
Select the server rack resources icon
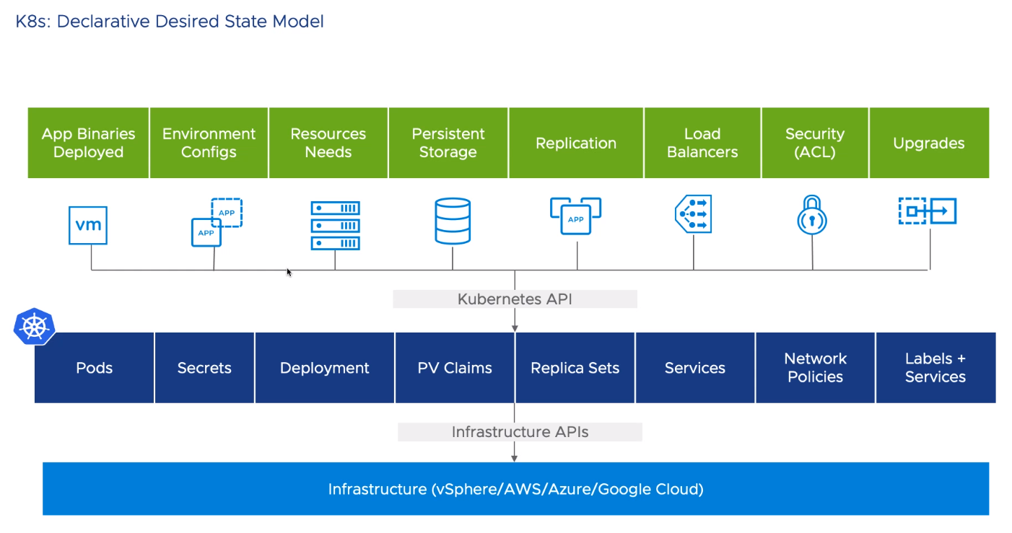335,225
